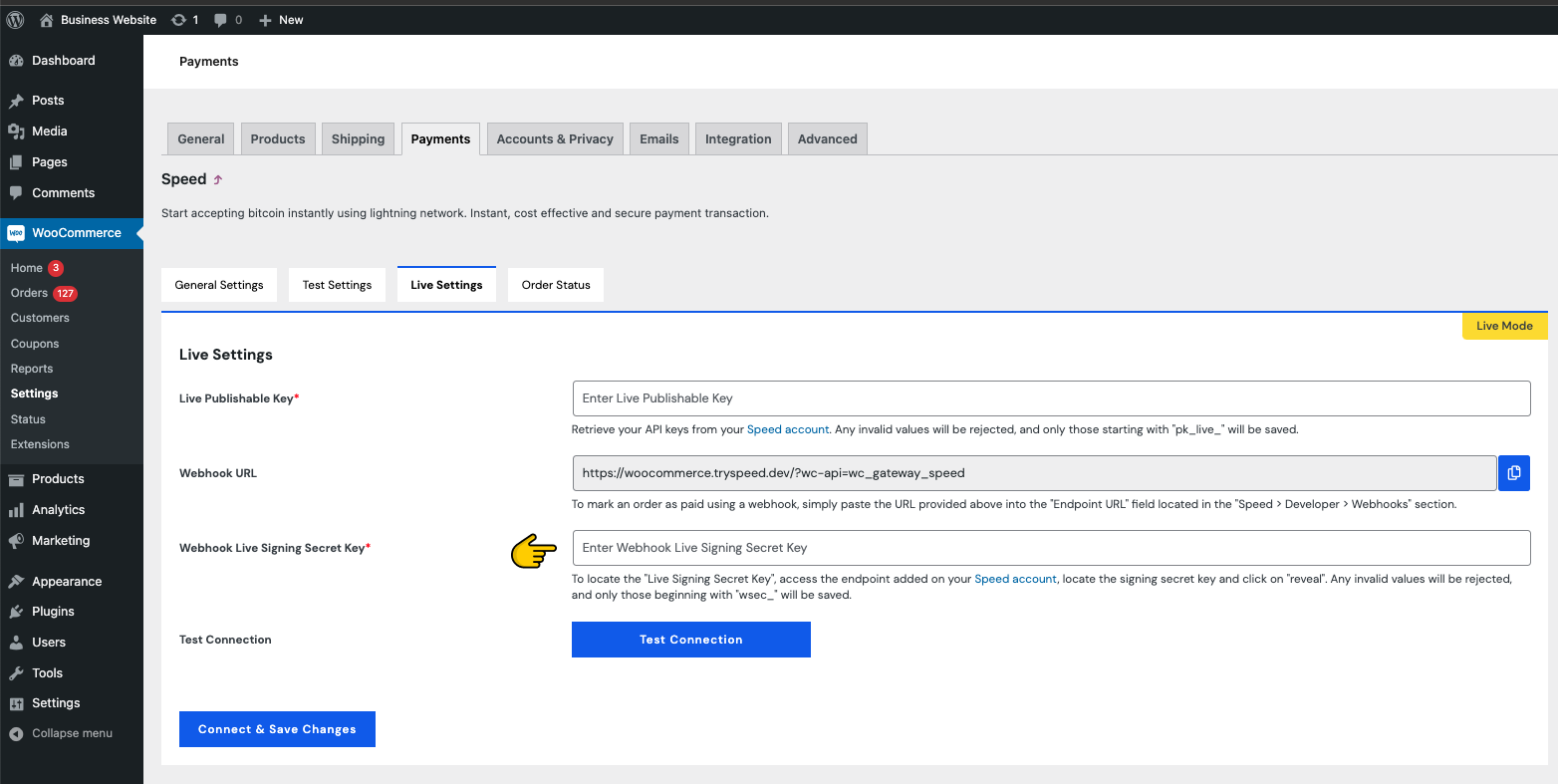Copy the Webhook URL
This screenshot has width=1558, height=784.
[1513, 473]
